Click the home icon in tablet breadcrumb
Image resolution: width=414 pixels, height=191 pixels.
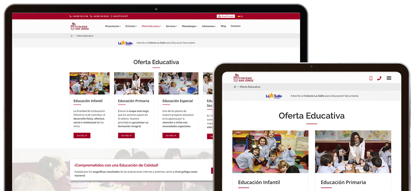(x=235, y=87)
